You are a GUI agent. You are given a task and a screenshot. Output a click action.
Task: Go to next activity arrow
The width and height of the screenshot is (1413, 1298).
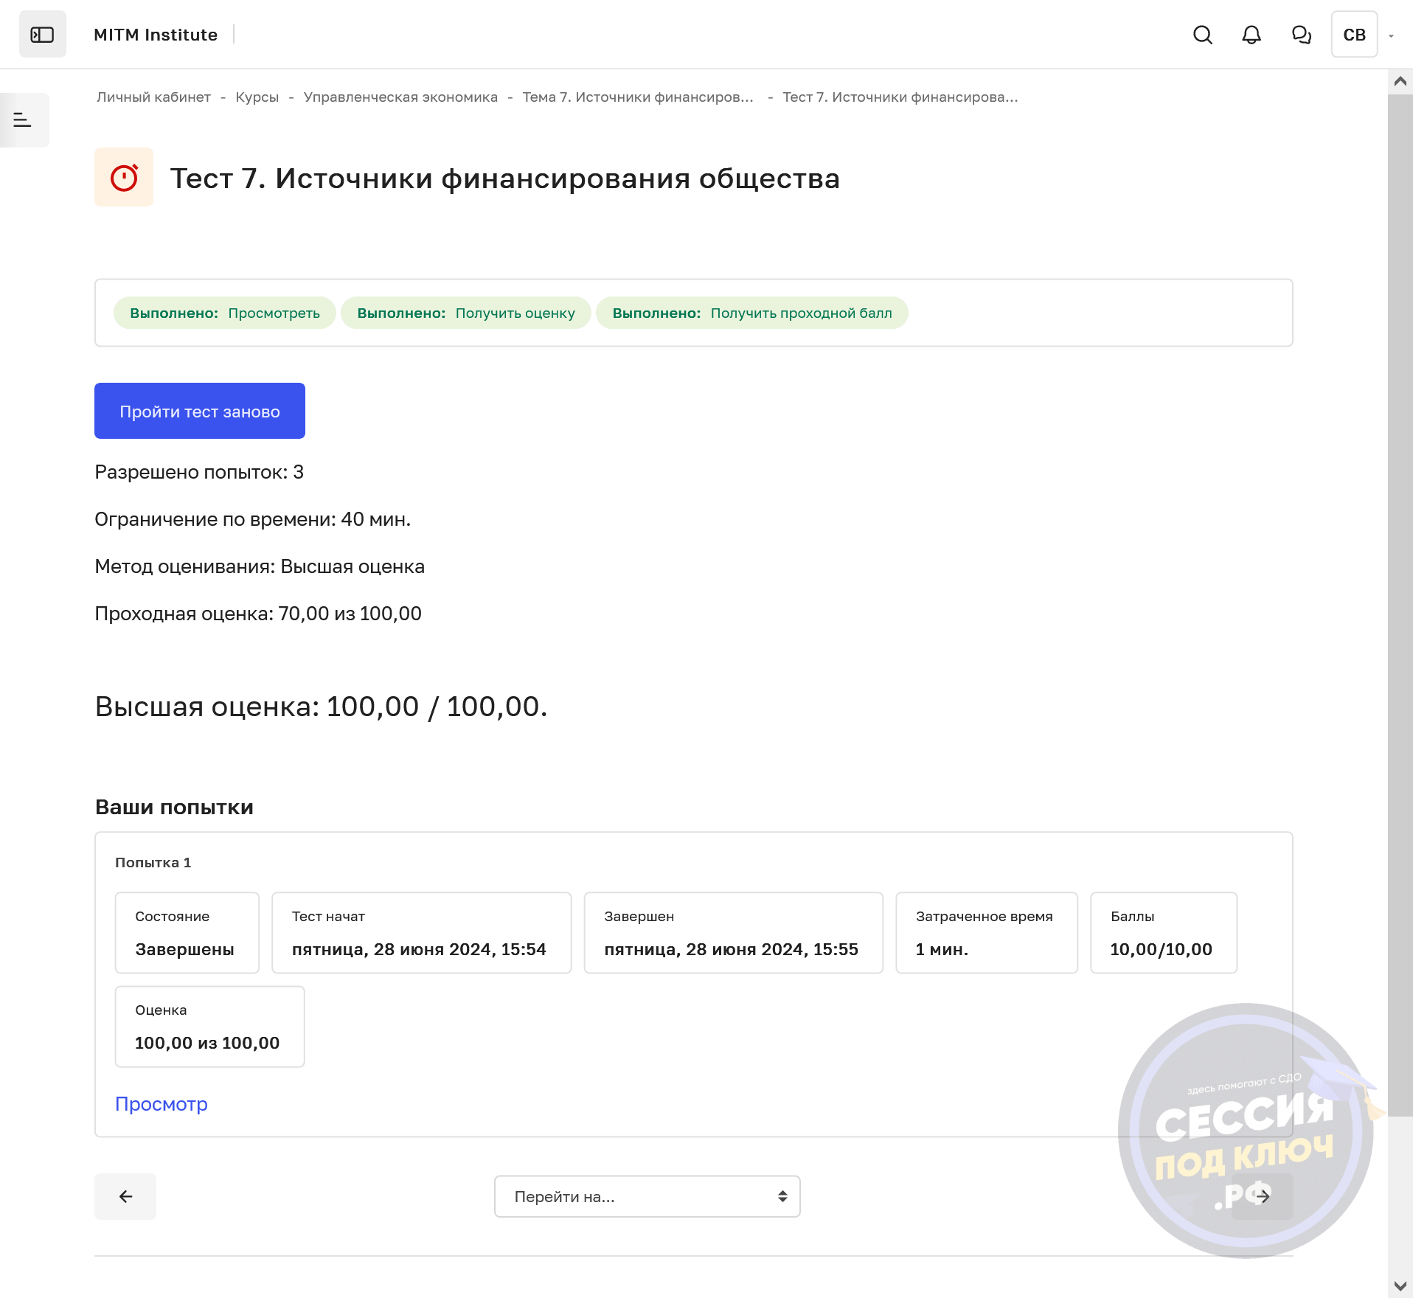1262,1196
